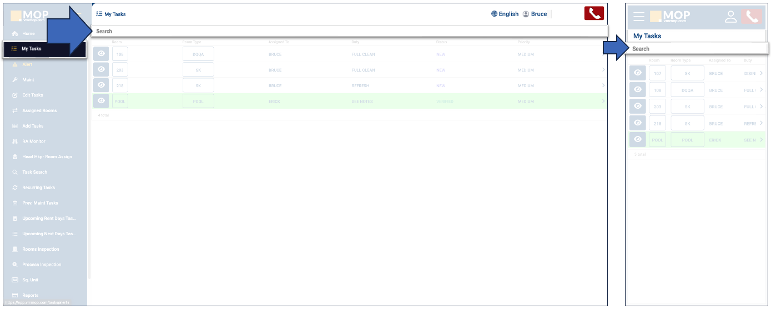771x309 pixels.
Task: Toggle the eye icon for room 218 in desktop list
Action: coord(101,85)
